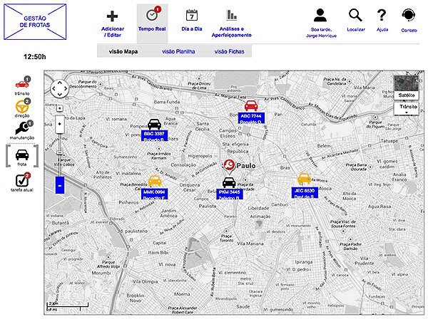Click the white zoom-in plus button
This screenshot has width=428, height=319.
tap(60, 124)
